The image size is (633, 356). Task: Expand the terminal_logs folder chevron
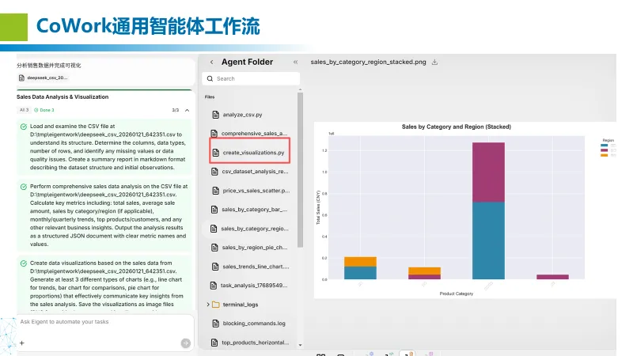[x=208, y=305]
